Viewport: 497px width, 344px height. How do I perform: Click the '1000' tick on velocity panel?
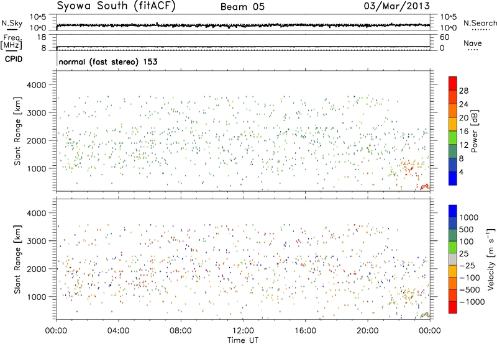36,297
